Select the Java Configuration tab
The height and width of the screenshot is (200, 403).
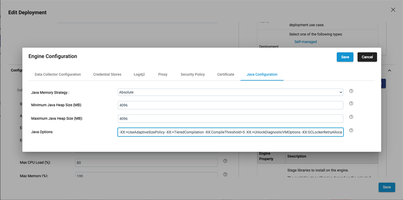(x=262, y=74)
